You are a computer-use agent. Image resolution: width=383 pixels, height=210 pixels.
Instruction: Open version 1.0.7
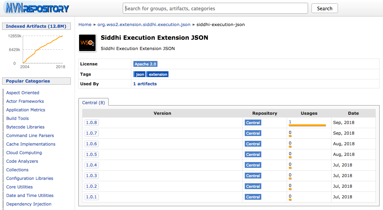point(91,133)
